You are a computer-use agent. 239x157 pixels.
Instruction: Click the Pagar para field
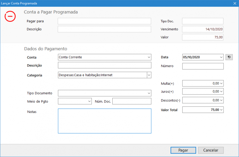(x=104, y=21)
